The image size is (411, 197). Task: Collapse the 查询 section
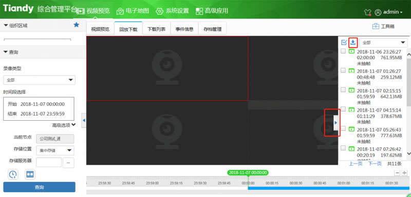point(6,52)
